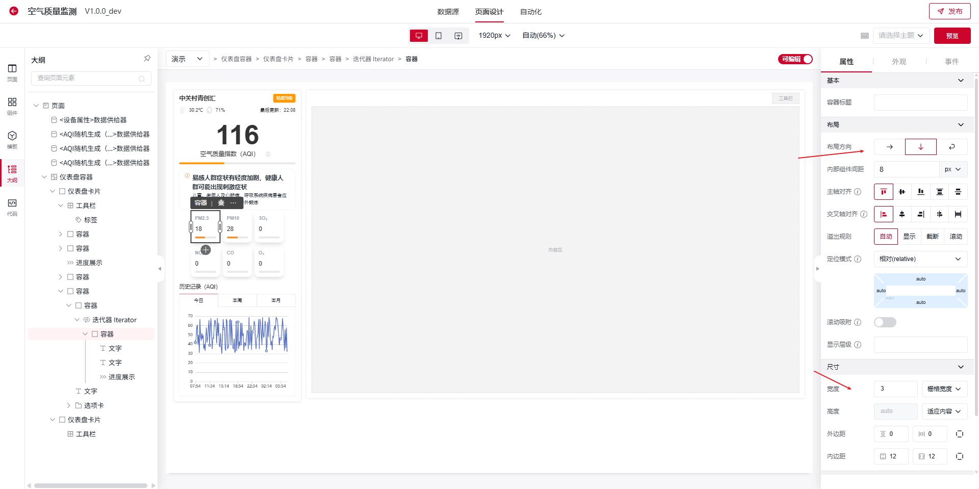Screen dimensions: 979x489
Task: Collapse the 迭代器 Iterator tree node
Action: (x=77, y=320)
